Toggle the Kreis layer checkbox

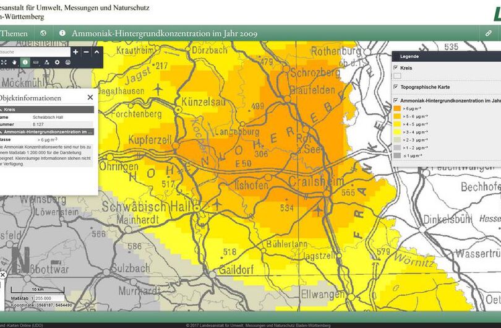pos(396,68)
